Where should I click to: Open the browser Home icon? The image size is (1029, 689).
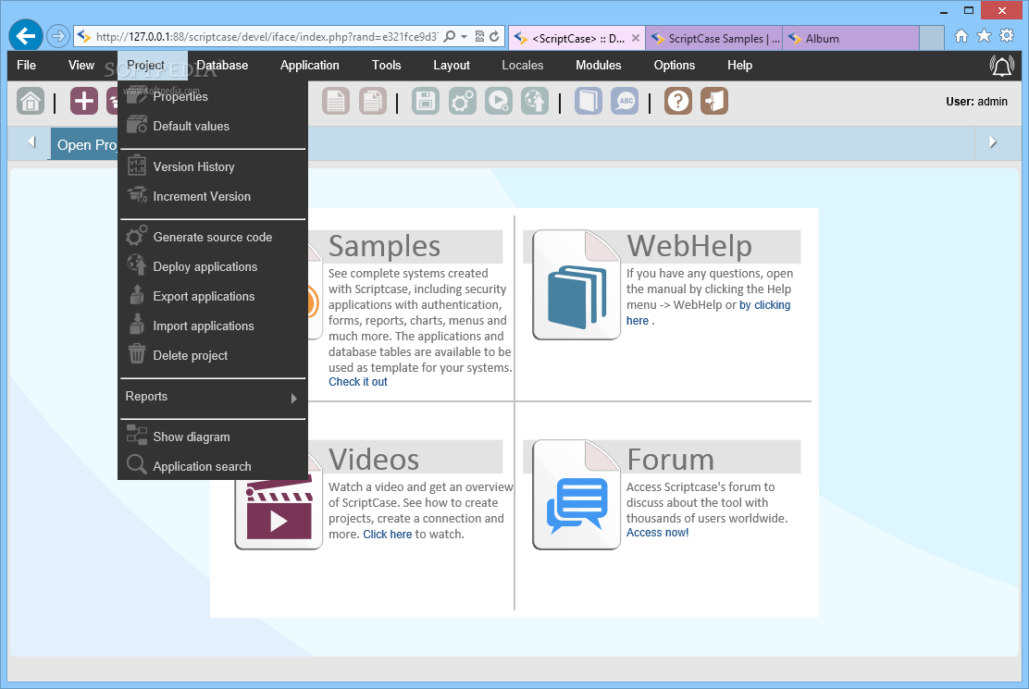961,35
